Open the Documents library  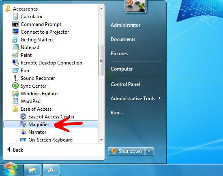(x=123, y=39)
